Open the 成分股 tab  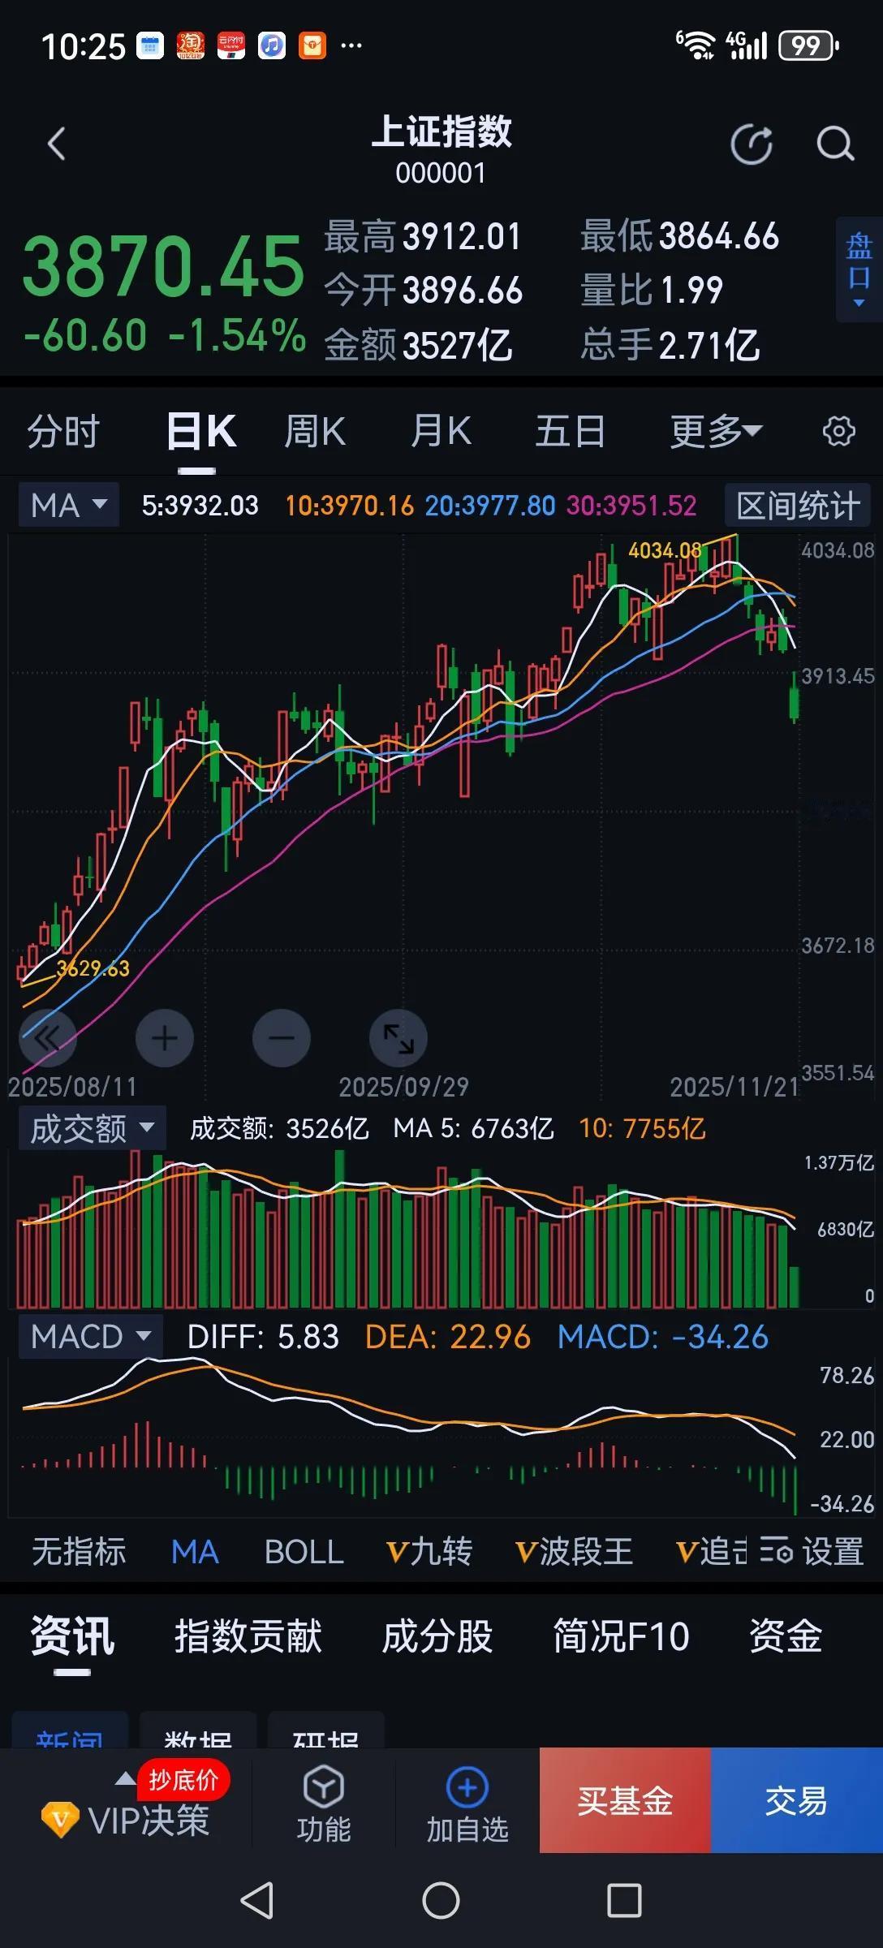tap(437, 1636)
